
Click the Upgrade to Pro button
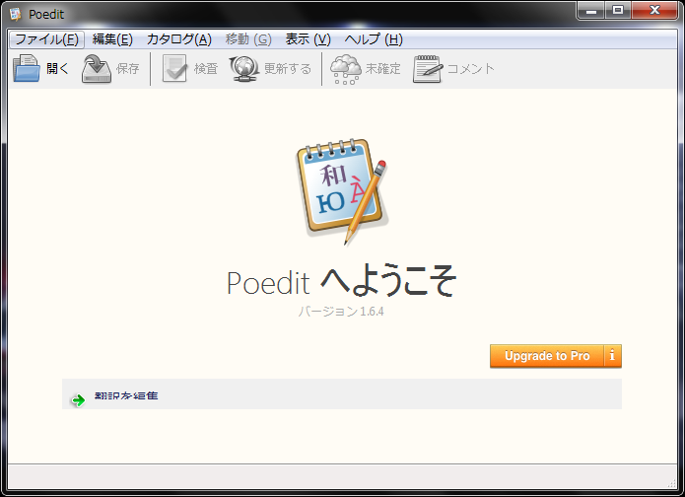tap(547, 356)
